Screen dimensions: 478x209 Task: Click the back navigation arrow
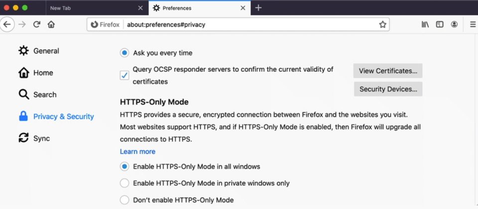[7, 24]
